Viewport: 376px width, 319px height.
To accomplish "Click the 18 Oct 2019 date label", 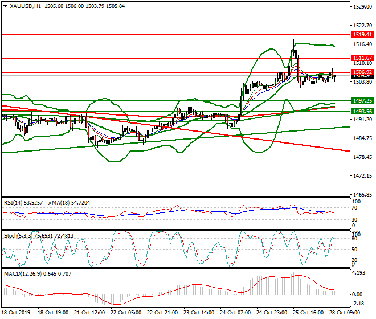I will tap(16, 313).
